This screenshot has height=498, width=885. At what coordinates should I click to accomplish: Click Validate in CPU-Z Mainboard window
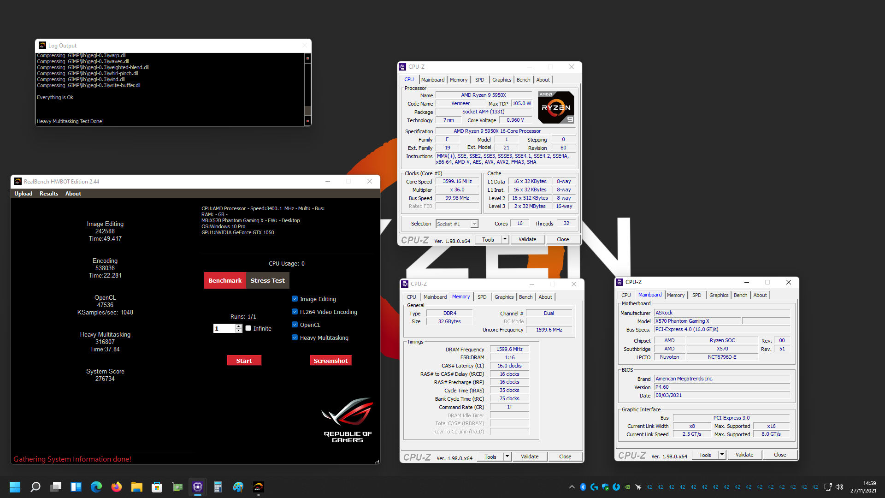(744, 455)
